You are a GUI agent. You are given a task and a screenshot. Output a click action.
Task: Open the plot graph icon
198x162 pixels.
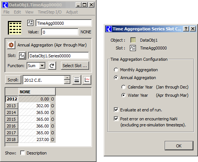pyautogui.click(x=87, y=80)
